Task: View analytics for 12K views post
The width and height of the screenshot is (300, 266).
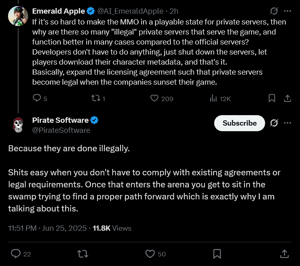Action: [x=213, y=98]
